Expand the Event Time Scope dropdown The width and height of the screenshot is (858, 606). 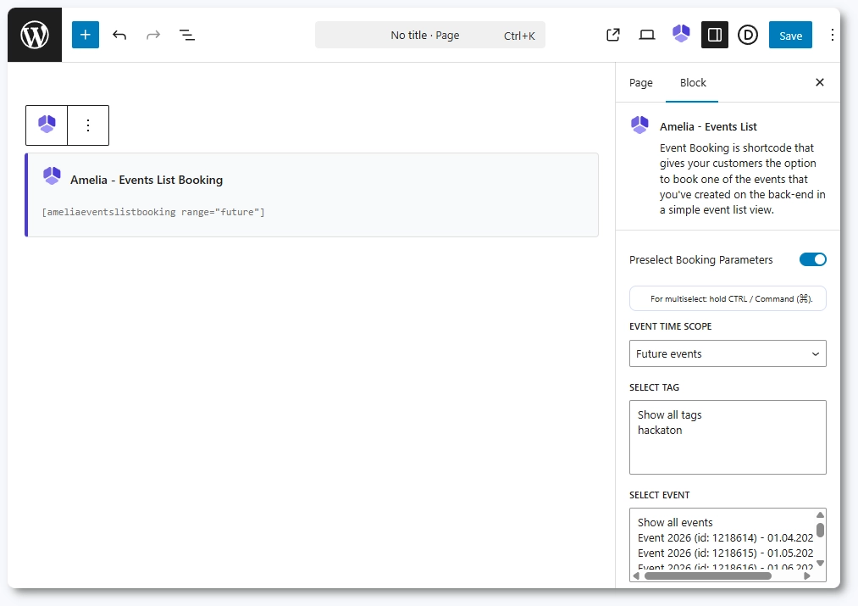point(728,353)
